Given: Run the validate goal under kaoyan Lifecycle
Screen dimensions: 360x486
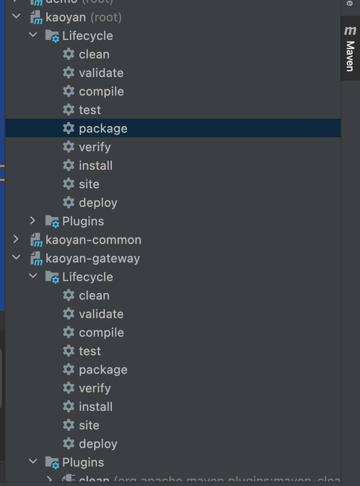Looking at the screenshot, I should 101,73.
